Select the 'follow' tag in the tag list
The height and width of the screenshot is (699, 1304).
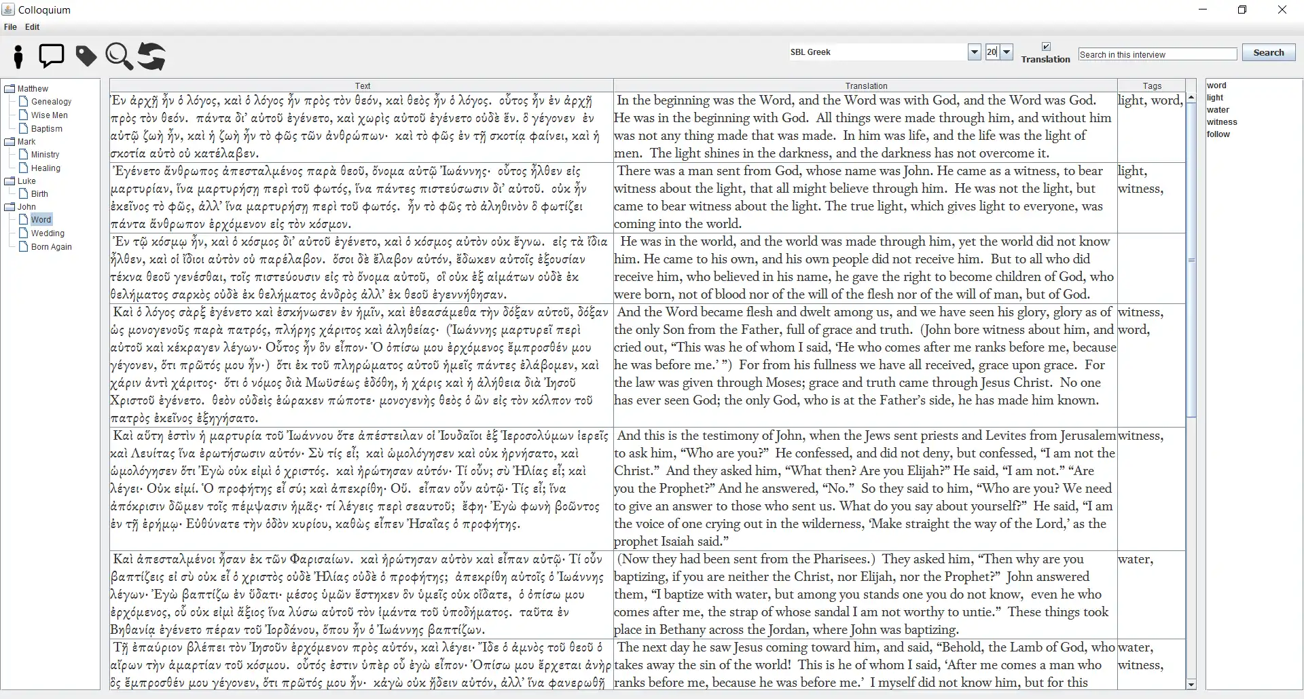pyautogui.click(x=1218, y=134)
